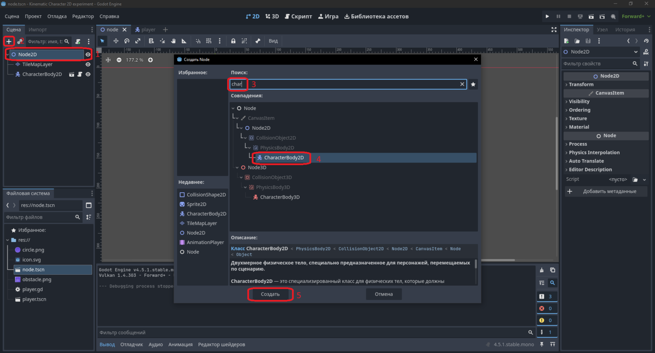Screen dimensions: 655x353
Task: Toggle distraction-free mode expand icon
Action: (x=554, y=29)
